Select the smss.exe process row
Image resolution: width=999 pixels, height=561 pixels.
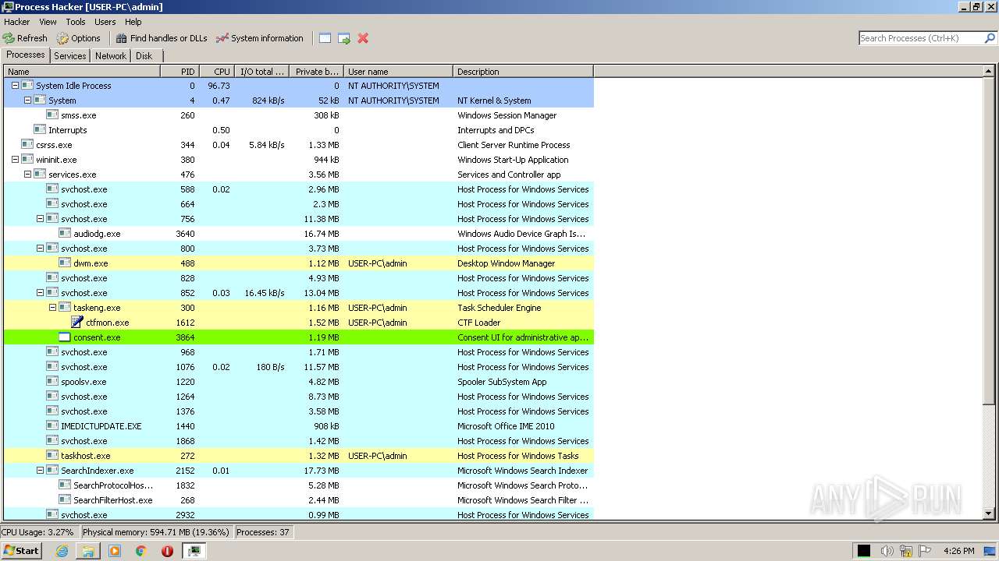(x=299, y=115)
